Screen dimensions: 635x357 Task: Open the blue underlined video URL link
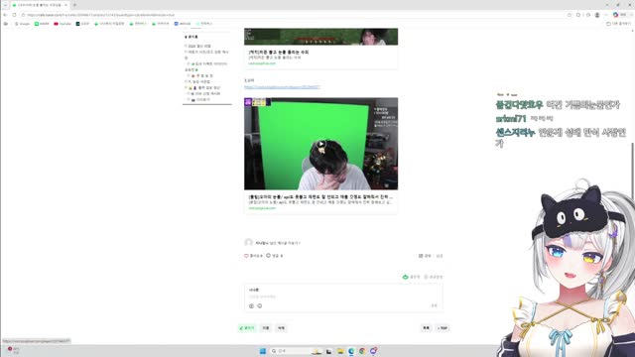pos(282,87)
